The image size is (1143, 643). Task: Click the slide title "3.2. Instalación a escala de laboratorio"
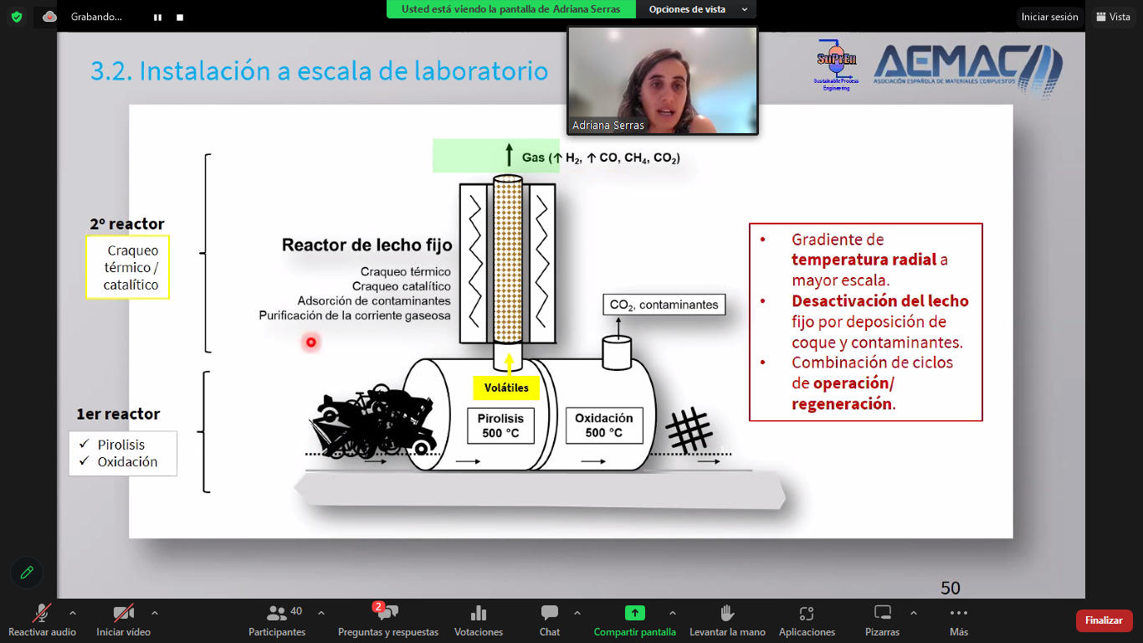(319, 72)
